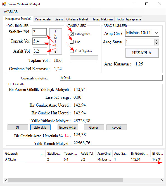Click the Asfalt Yol column header
The height and width of the screenshot is (186, 166).
click(x=87, y=154)
